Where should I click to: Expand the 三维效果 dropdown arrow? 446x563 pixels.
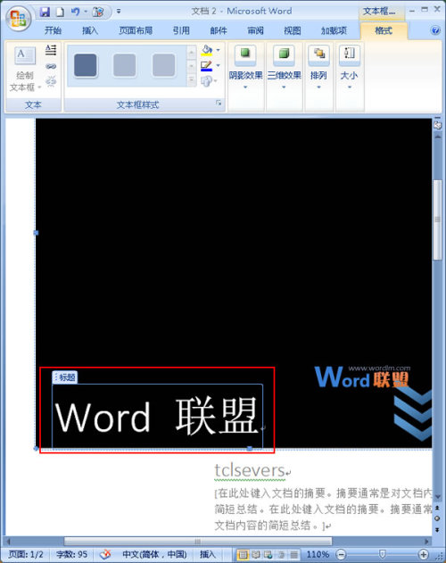click(284, 87)
